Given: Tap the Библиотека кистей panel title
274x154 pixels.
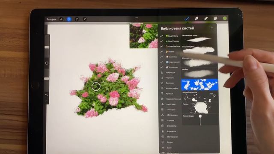Looking at the screenshot, I should [177, 28].
